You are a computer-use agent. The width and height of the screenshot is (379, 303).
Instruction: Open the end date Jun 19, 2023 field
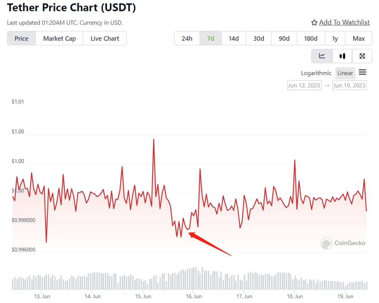click(x=349, y=85)
